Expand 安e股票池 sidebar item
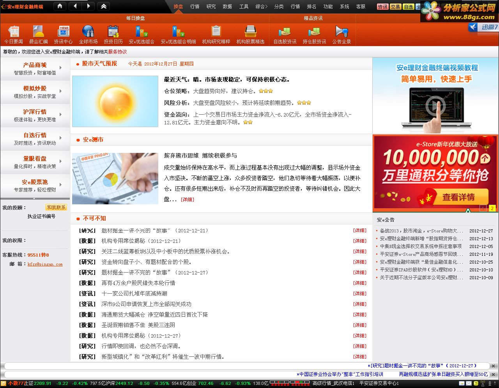The width and height of the screenshot is (499, 388). [35, 186]
